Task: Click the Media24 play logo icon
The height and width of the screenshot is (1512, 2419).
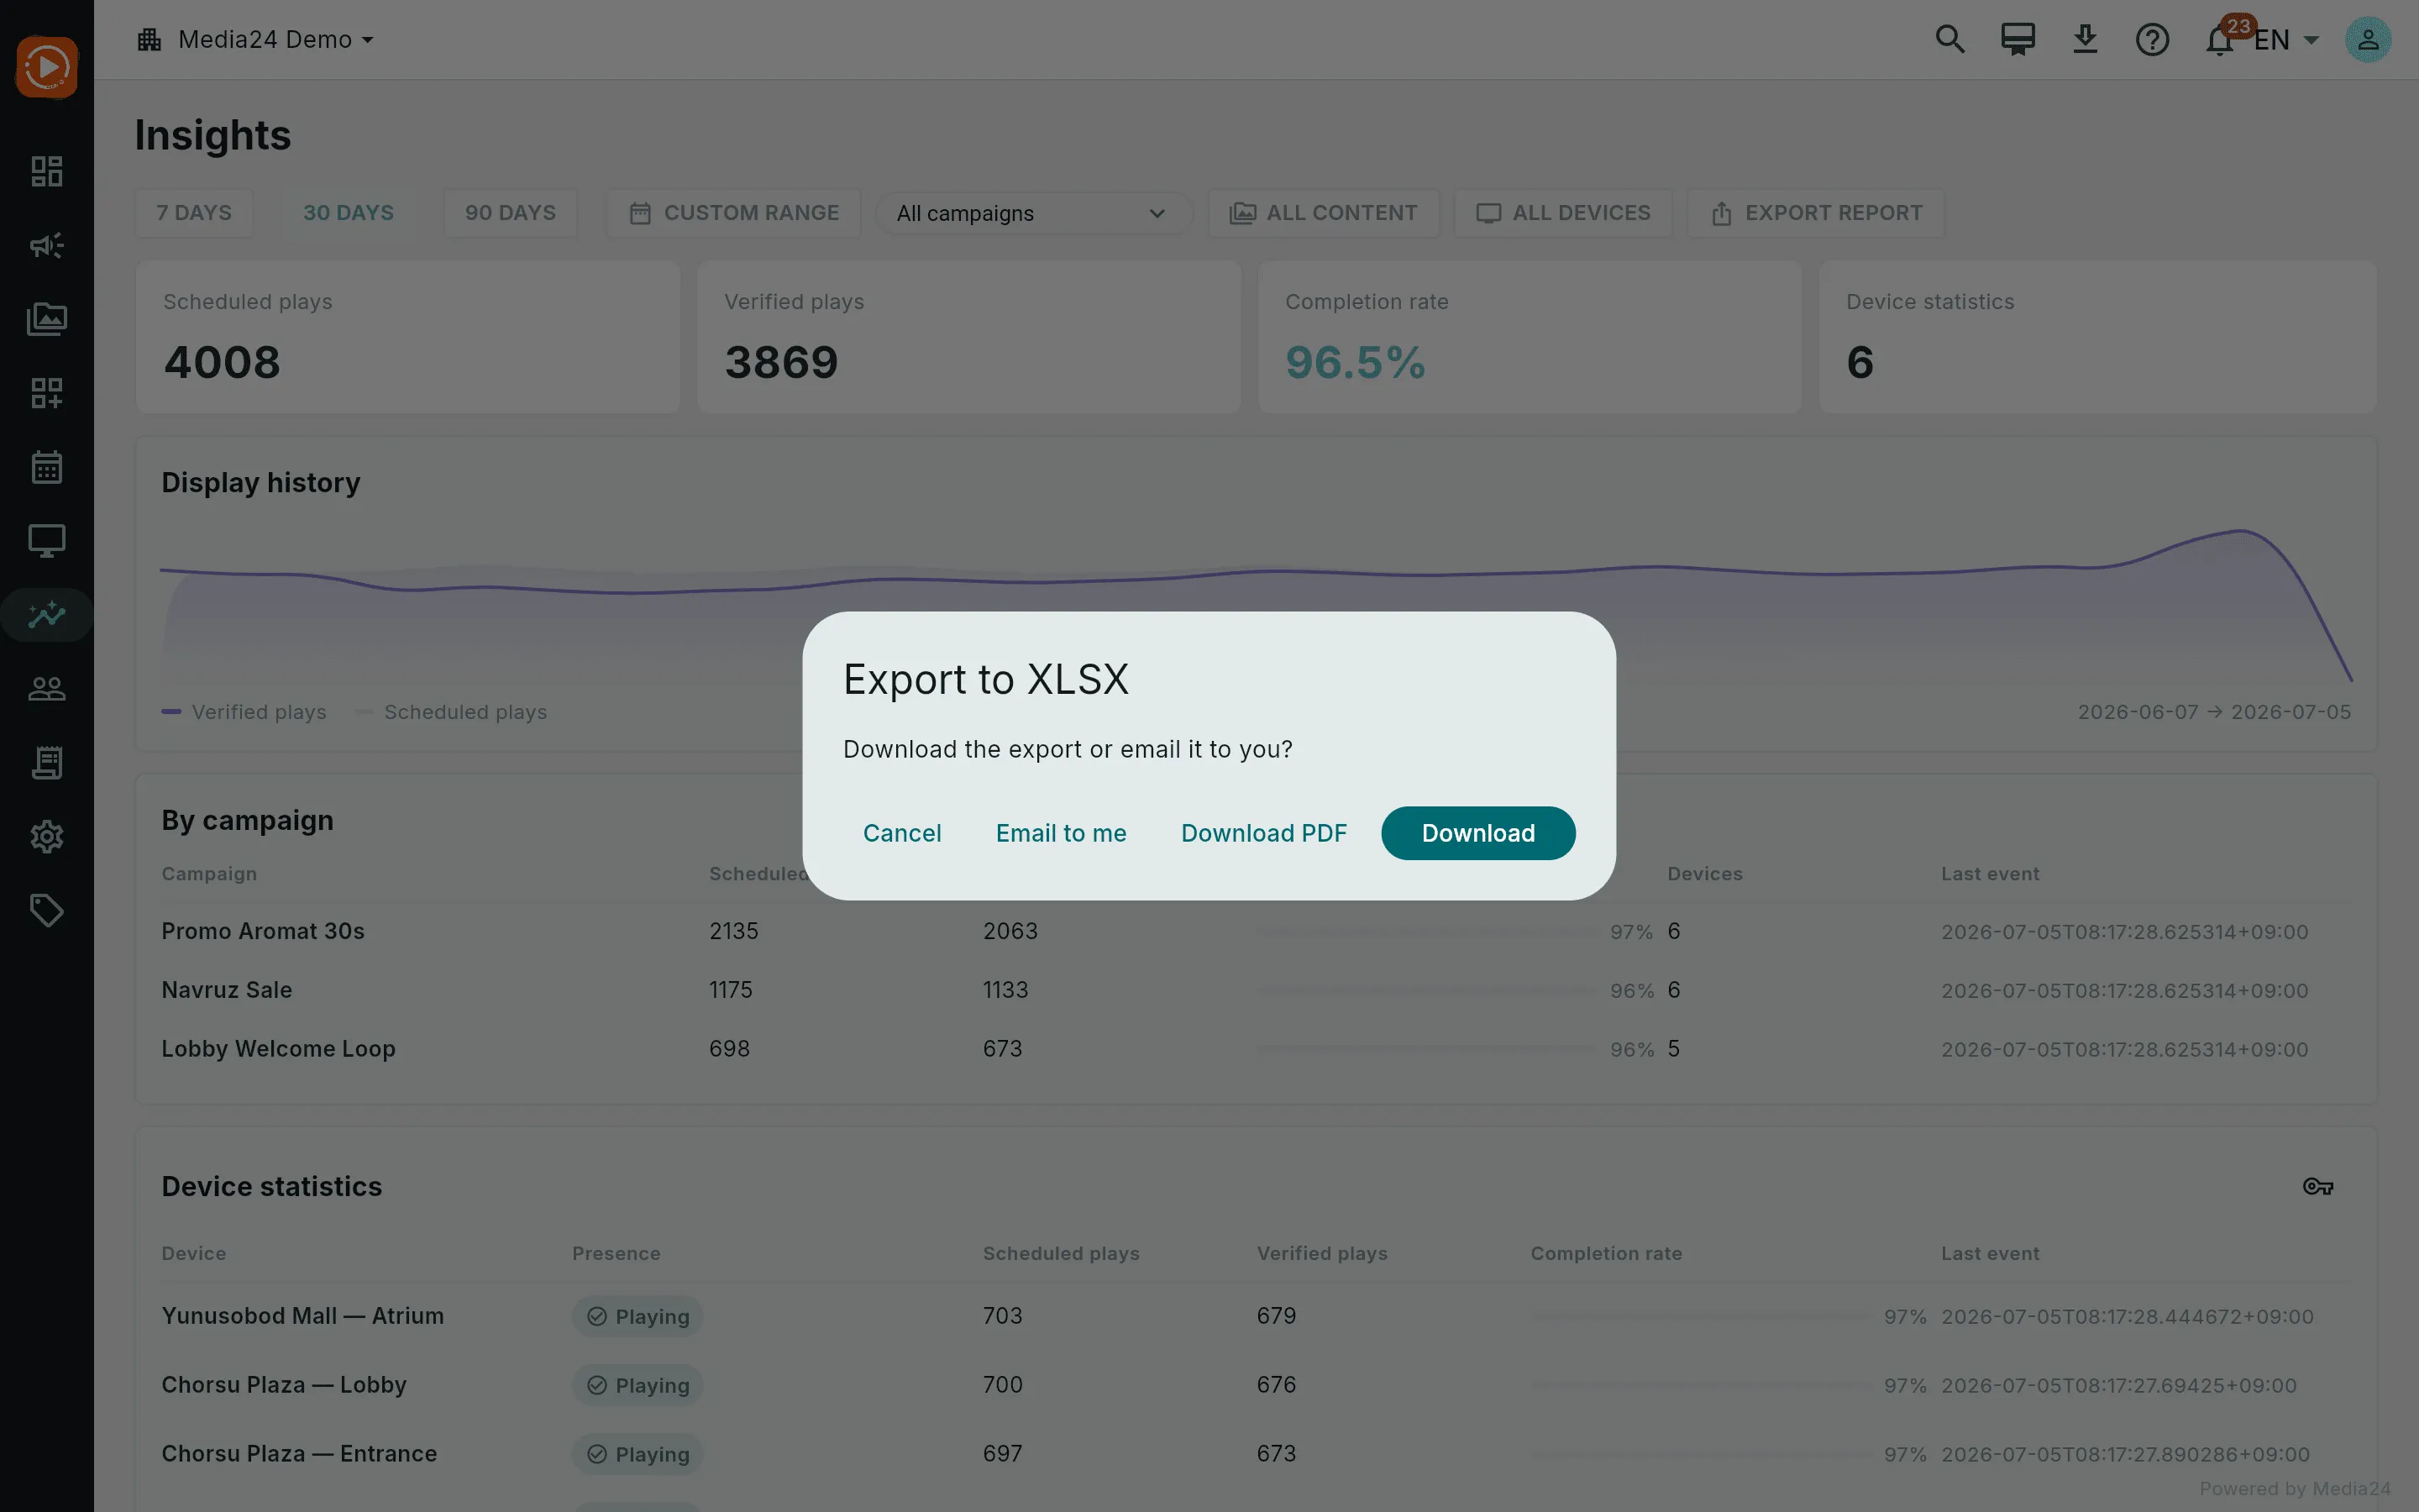Action: coord(47,67)
